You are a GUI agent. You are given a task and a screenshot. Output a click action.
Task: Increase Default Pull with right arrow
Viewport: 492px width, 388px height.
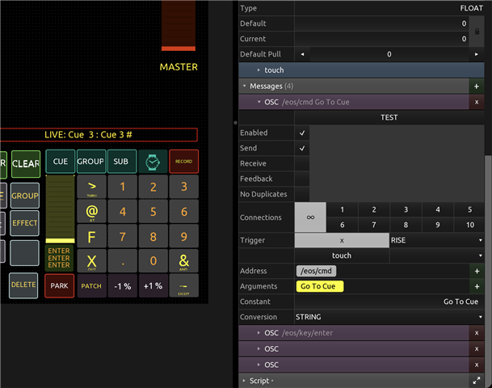coord(477,54)
